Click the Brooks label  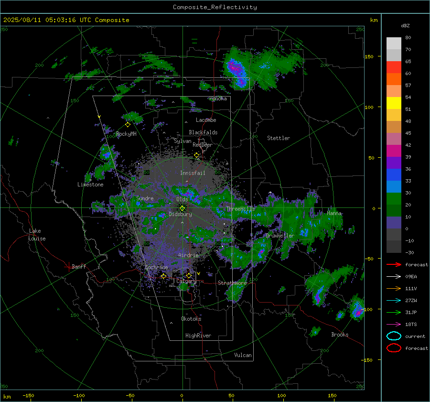(340, 335)
